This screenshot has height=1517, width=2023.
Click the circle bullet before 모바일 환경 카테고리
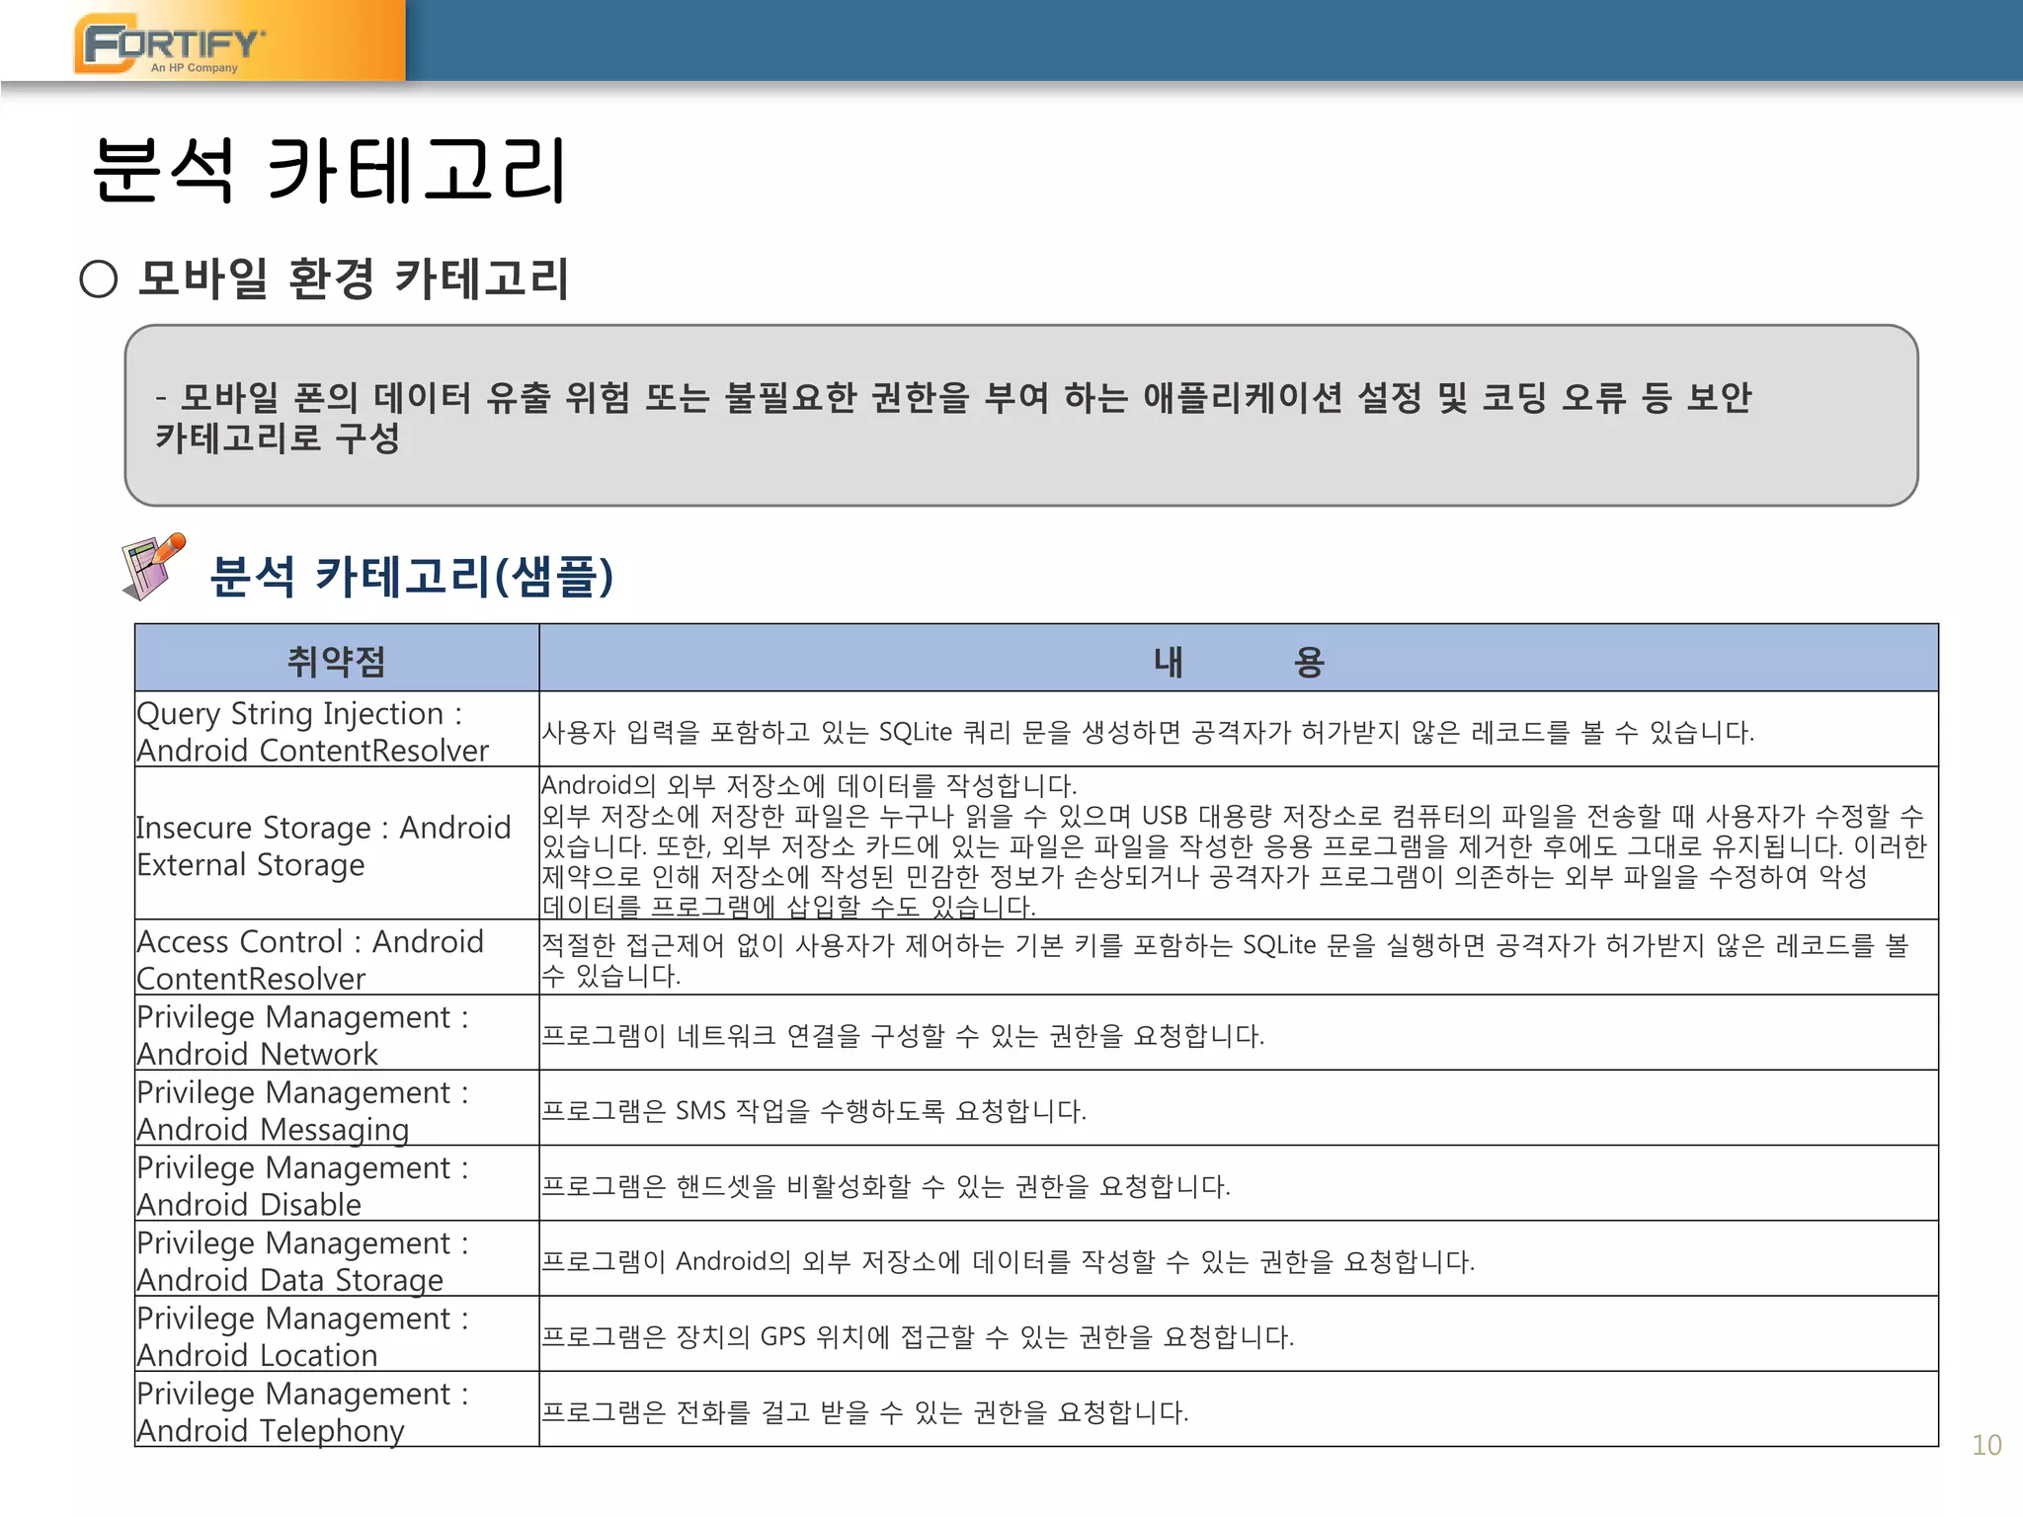[99, 279]
